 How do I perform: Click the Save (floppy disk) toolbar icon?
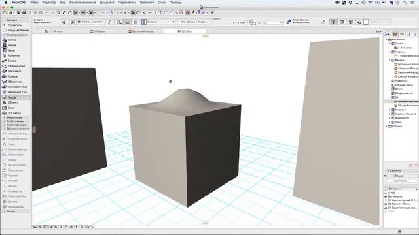[x=19, y=12]
